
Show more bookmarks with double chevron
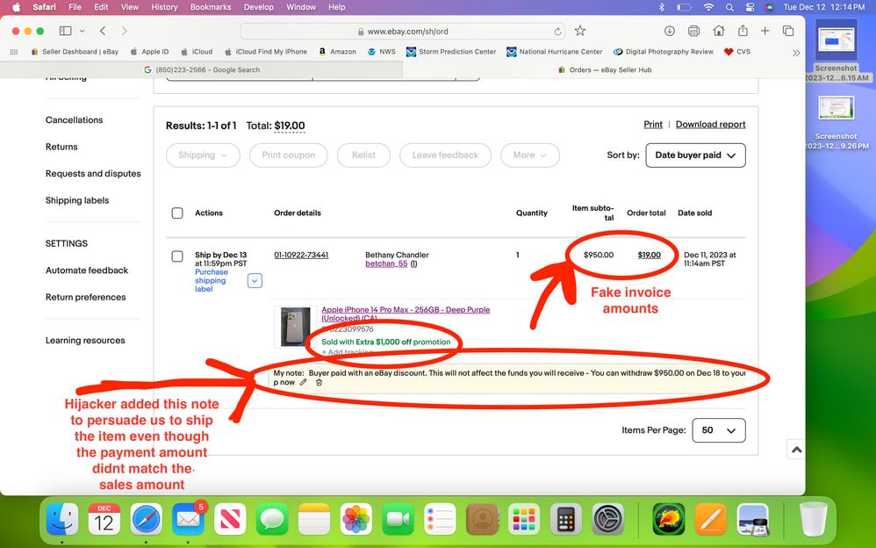[x=796, y=53]
